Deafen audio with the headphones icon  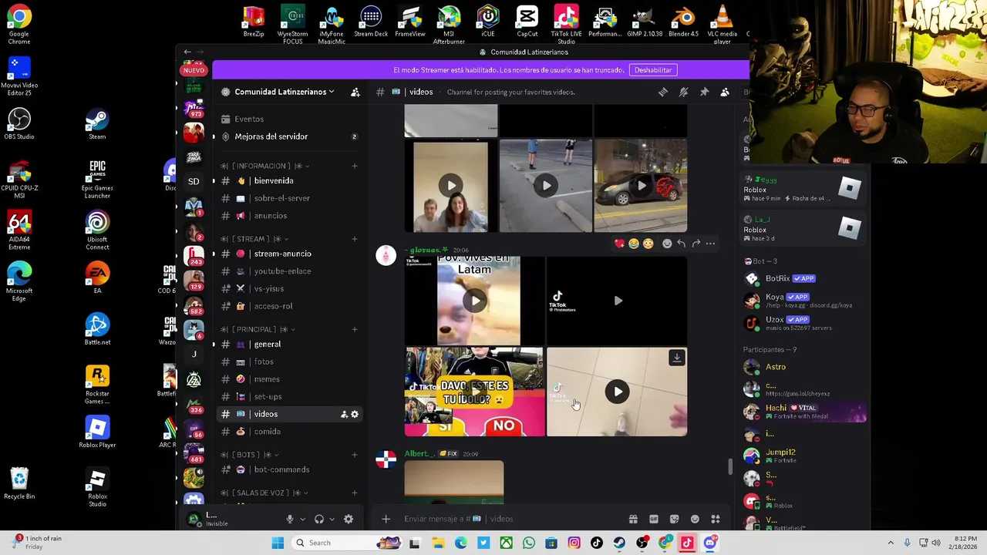(319, 520)
